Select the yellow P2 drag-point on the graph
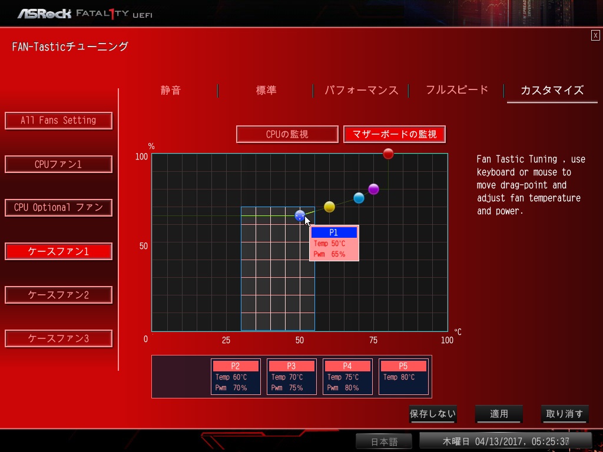603x452 pixels. [329, 207]
